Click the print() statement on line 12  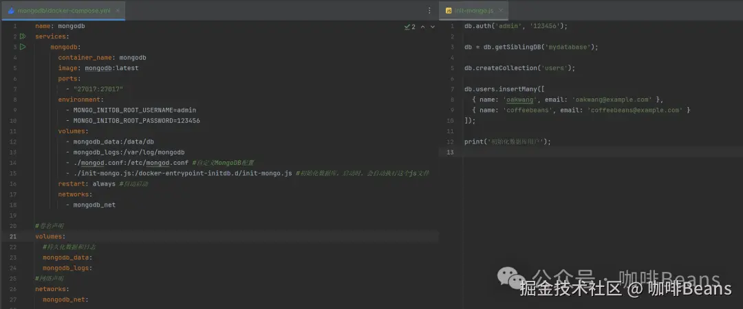coord(508,141)
